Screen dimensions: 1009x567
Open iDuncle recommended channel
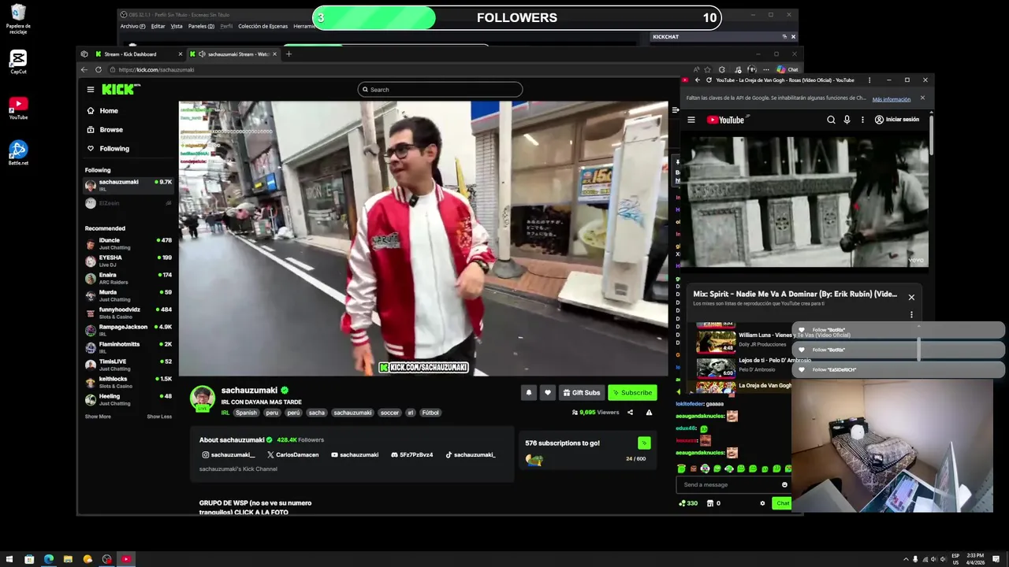(x=128, y=243)
